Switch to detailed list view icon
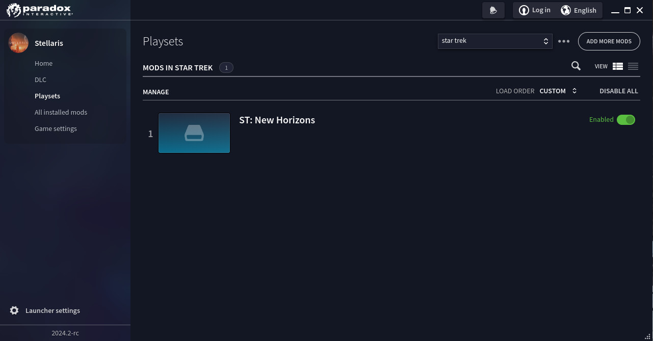This screenshot has height=341, width=653. click(618, 66)
